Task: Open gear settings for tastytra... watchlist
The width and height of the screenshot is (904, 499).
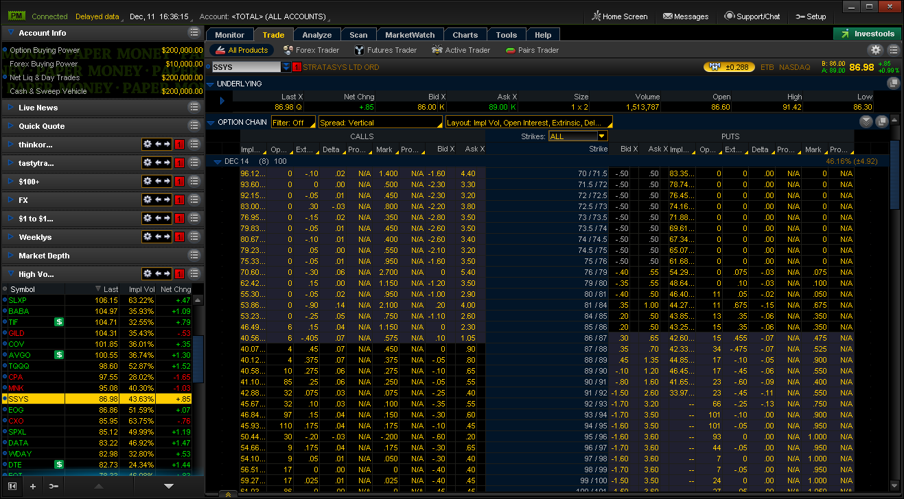Action: [x=147, y=163]
